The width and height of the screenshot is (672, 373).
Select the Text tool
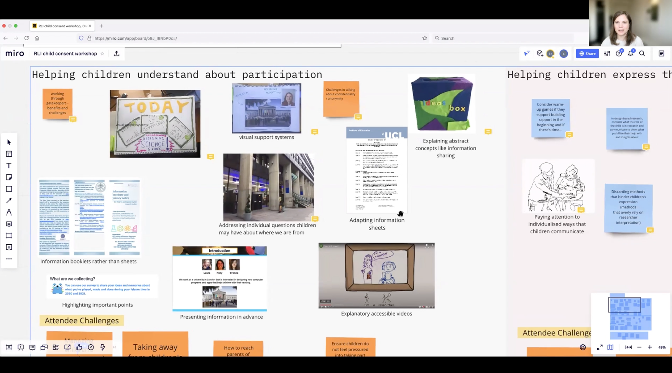coord(9,165)
